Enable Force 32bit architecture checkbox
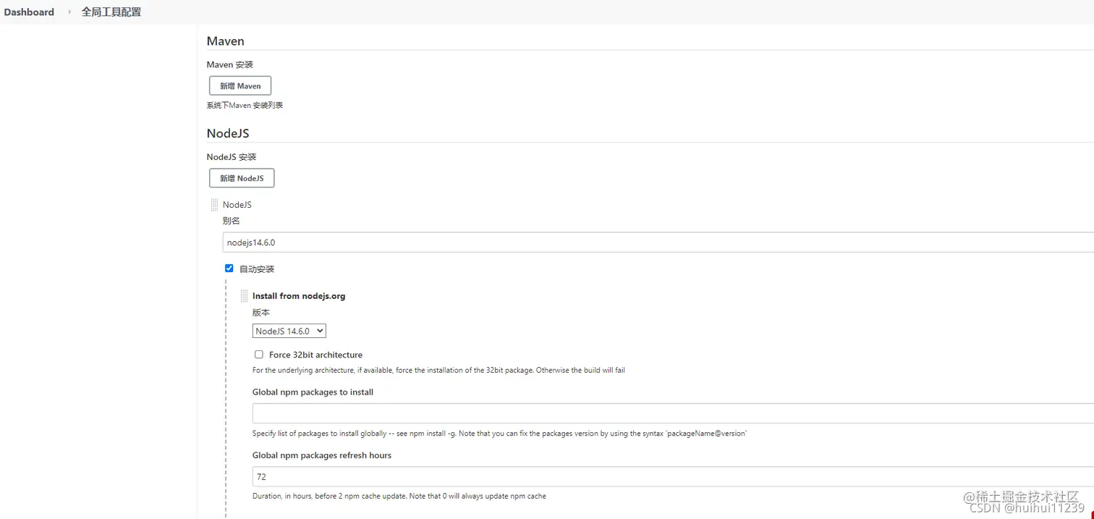Image resolution: width=1094 pixels, height=519 pixels. pyautogui.click(x=259, y=355)
